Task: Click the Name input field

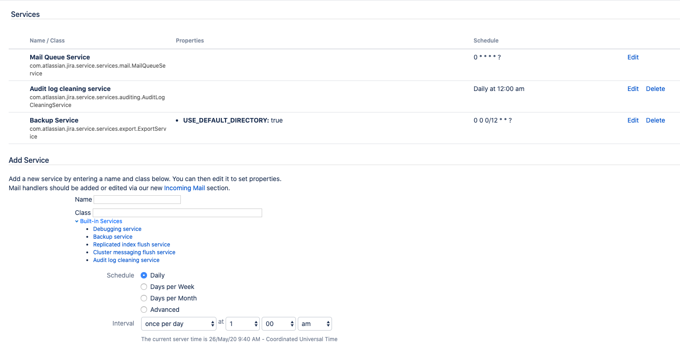Action: tap(137, 200)
